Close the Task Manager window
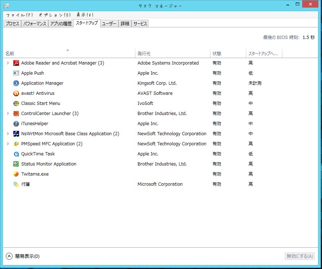The image size is (322, 269). point(310,4)
